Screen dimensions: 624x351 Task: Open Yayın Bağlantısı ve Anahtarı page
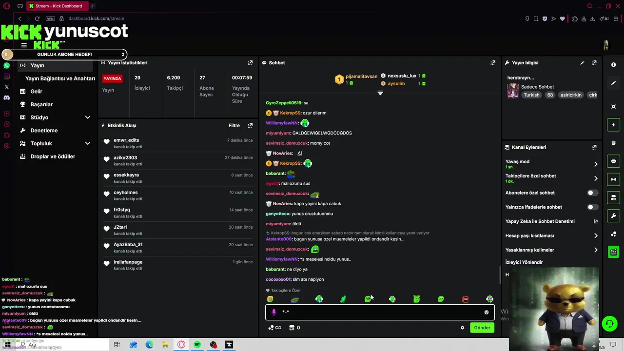(60, 78)
